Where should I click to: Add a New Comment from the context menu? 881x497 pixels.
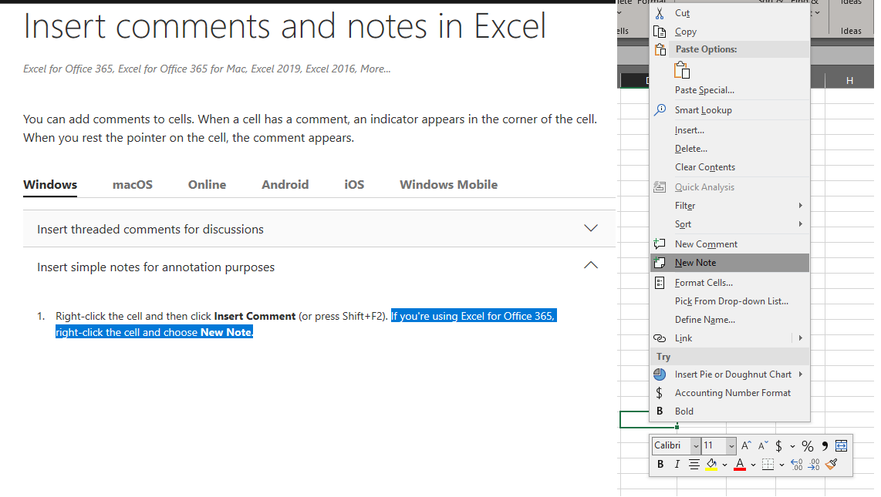point(729,244)
